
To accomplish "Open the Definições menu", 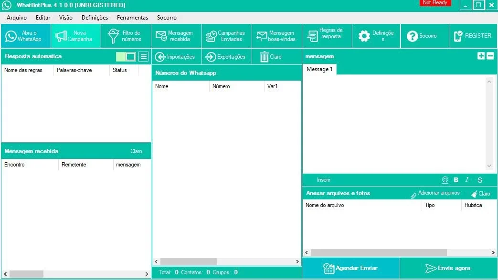I will pyautogui.click(x=95, y=18).
